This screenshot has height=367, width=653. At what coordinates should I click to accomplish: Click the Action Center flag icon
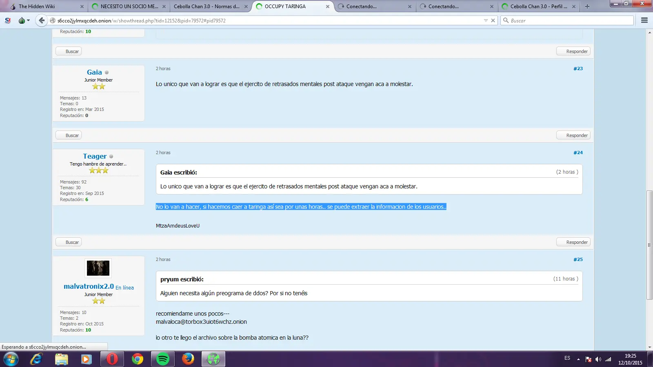click(588, 359)
